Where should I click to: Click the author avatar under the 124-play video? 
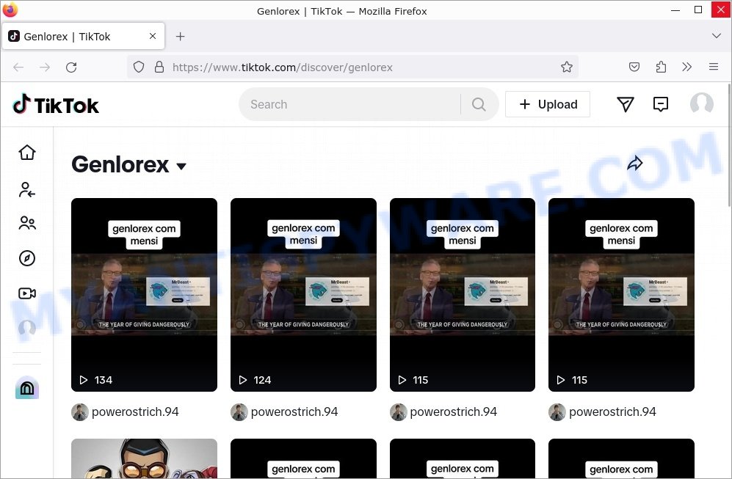click(x=239, y=412)
